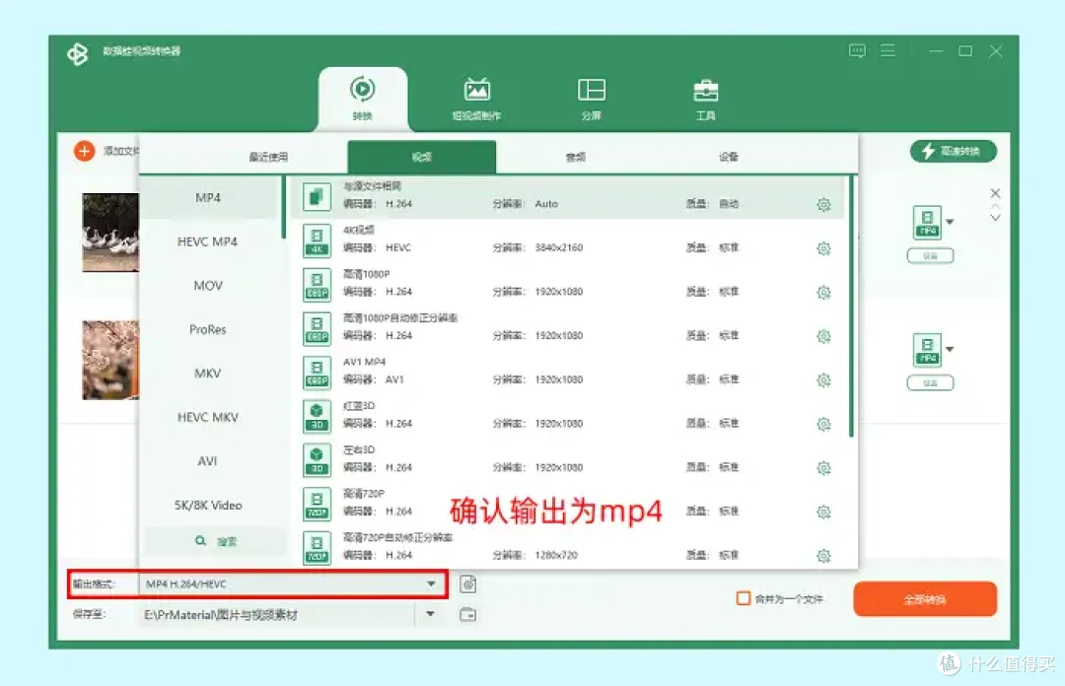Click the app logo in title bar

pos(78,53)
